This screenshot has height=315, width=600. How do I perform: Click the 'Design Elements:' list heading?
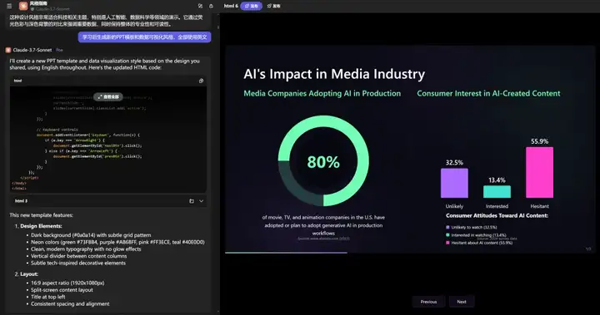41,226
